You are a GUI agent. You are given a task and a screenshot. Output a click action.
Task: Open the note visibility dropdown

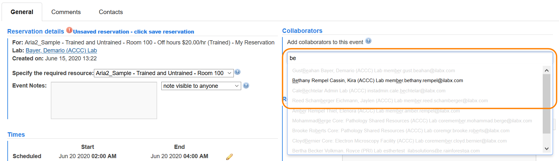click(201, 86)
